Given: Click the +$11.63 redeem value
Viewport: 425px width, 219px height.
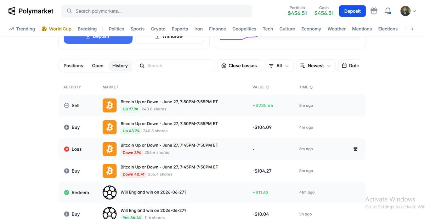Looking at the screenshot, I should (x=261, y=192).
